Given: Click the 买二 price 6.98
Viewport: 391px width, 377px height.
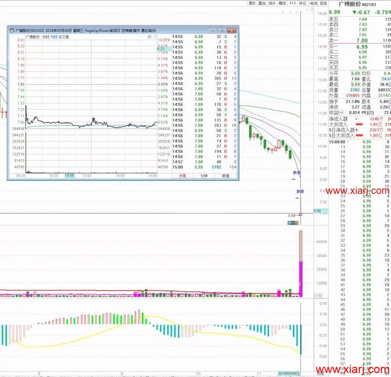Looking at the screenshot, I should tap(363, 52).
